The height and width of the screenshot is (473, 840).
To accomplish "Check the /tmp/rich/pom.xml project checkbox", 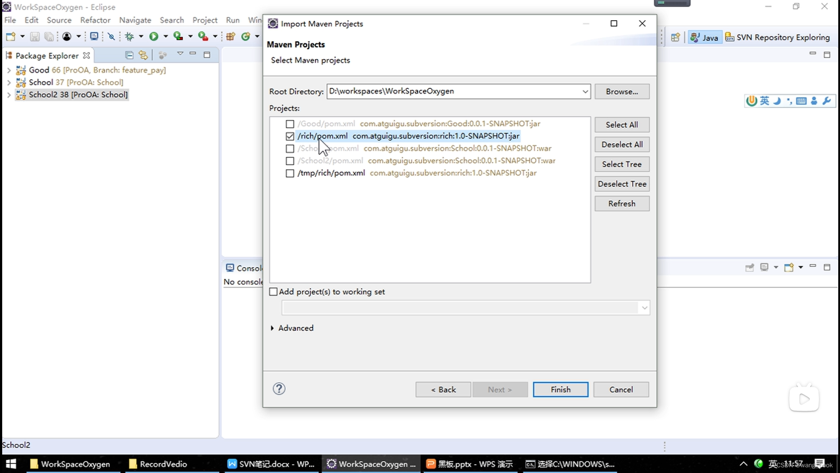I will [x=290, y=173].
